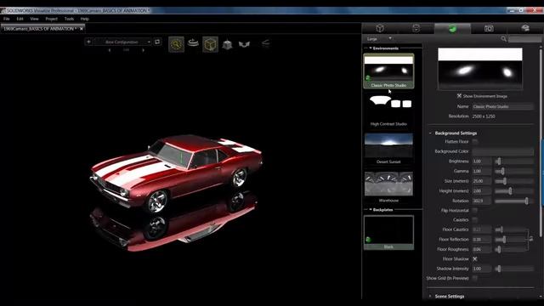This screenshot has height=306, width=544.
Task: Open the View menu
Action: click(x=34, y=19)
